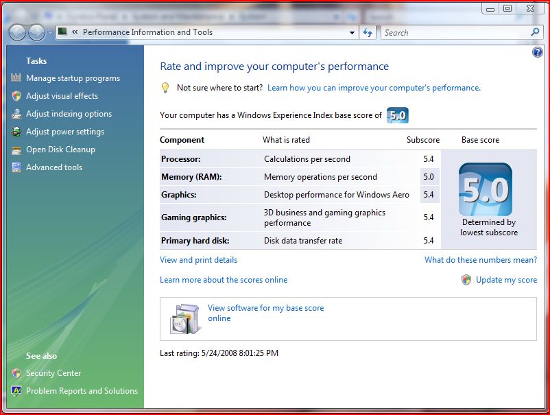Screen dimensions: 550x415
Task: Click the Last rating date text
Action: click(x=219, y=353)
